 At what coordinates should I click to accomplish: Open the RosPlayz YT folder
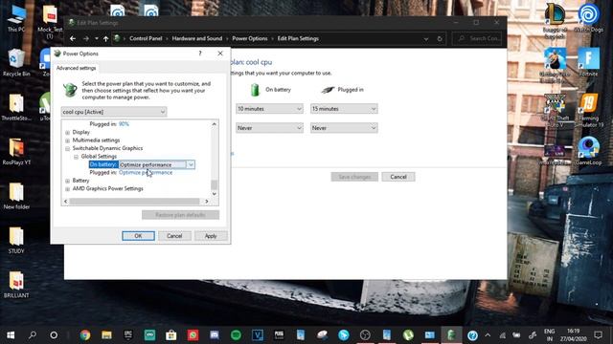(16, 151)
